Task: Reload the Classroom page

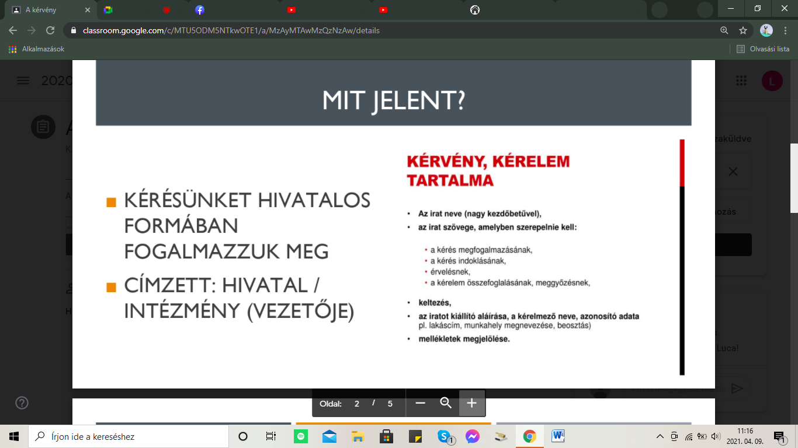Action: (x=50, y=30)
